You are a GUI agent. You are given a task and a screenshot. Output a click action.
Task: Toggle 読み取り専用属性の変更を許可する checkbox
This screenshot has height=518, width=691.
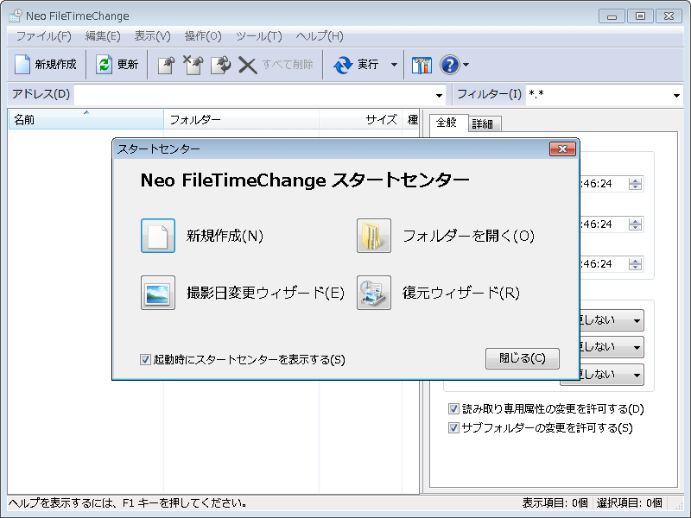pos(453,408)
